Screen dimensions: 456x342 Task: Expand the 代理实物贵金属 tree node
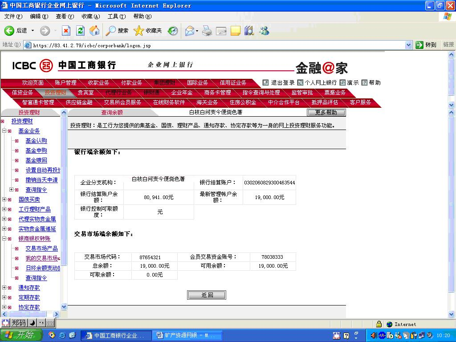tap(4, 219)
